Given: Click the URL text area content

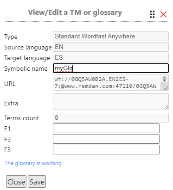Looking at the screenshot, I should tap(107, 82).
